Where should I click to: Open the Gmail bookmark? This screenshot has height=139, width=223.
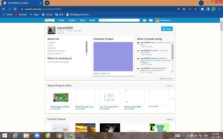(7, 15)
